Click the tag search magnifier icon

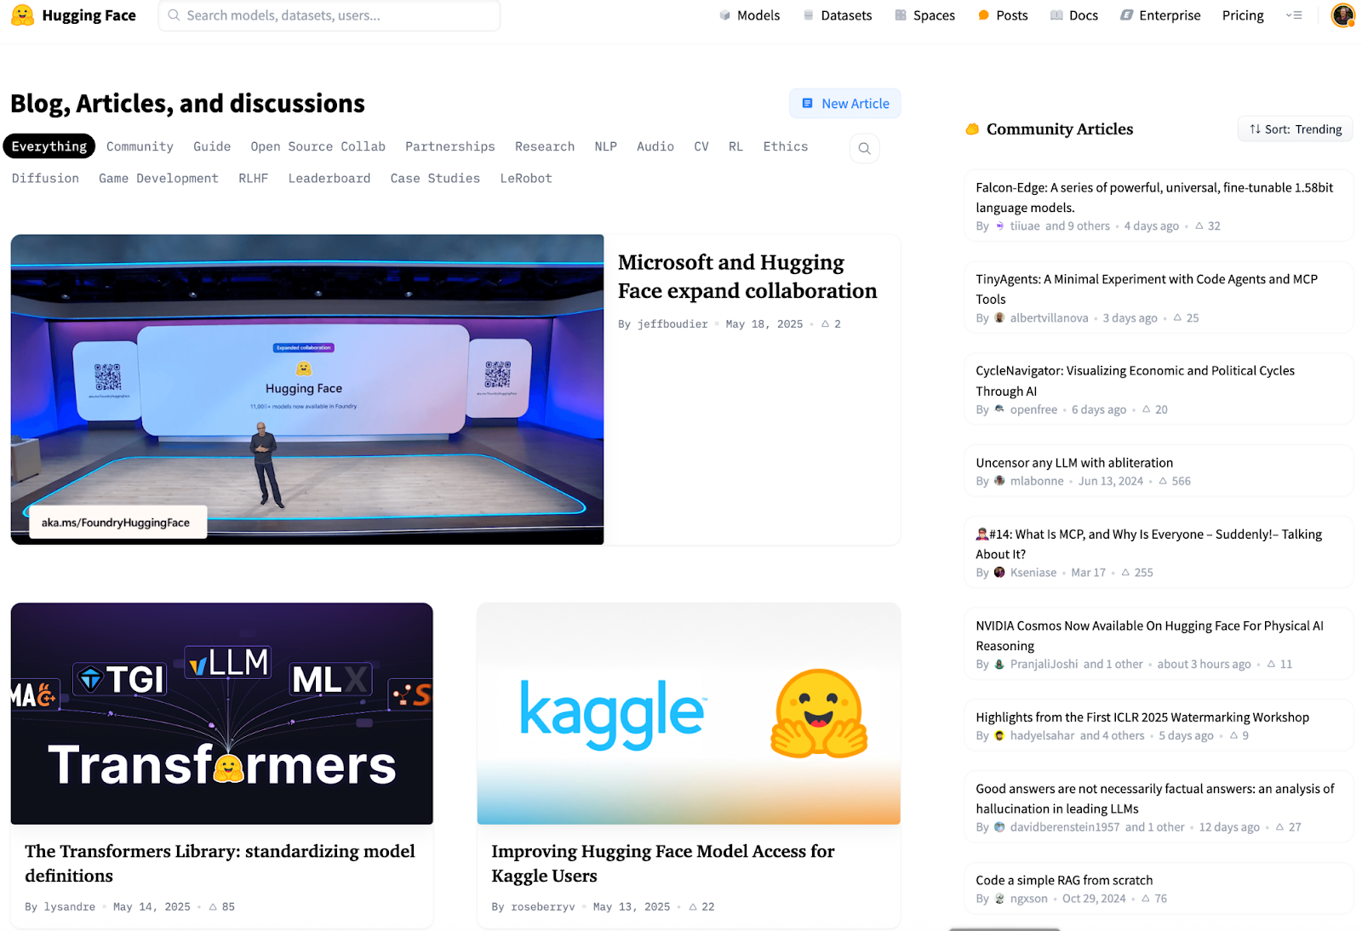pyautogui.click(x=864, y=148)
